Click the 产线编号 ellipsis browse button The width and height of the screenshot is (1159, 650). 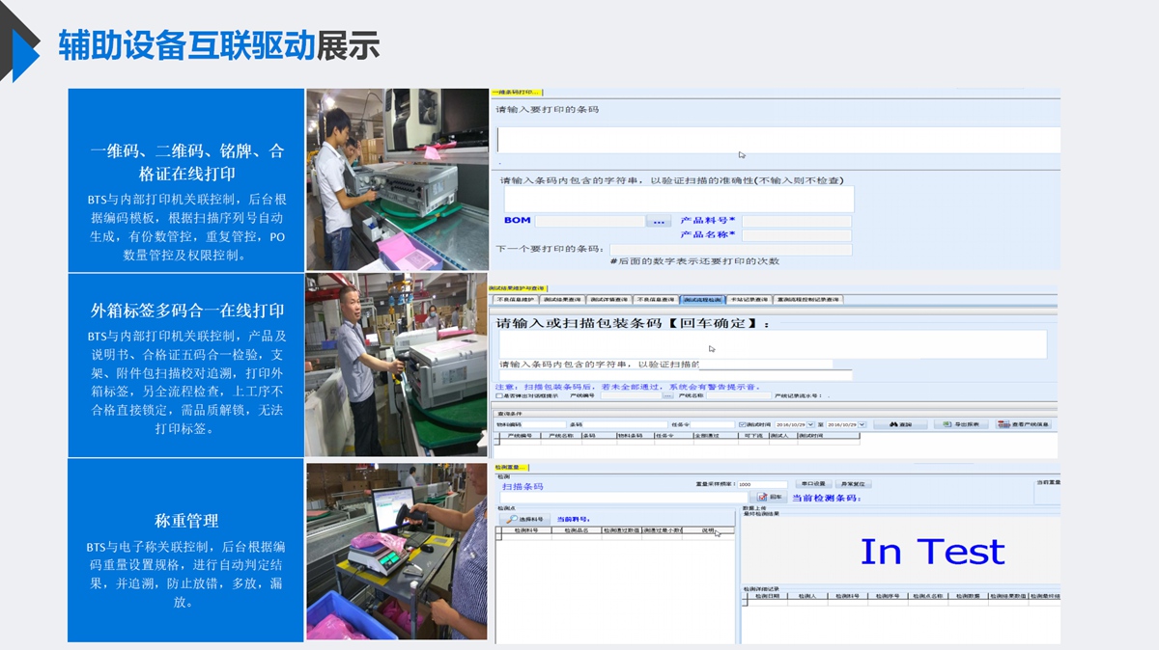tap(667, 395)
